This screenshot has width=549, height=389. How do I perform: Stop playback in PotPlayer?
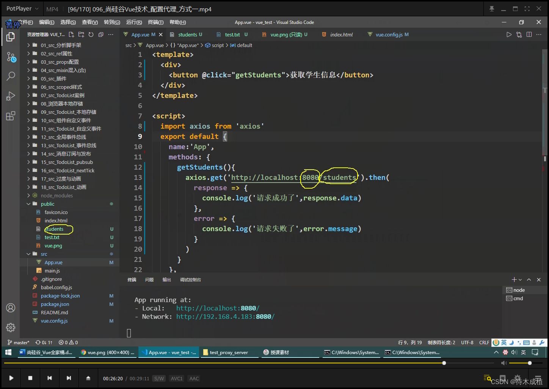coord(30,378)
